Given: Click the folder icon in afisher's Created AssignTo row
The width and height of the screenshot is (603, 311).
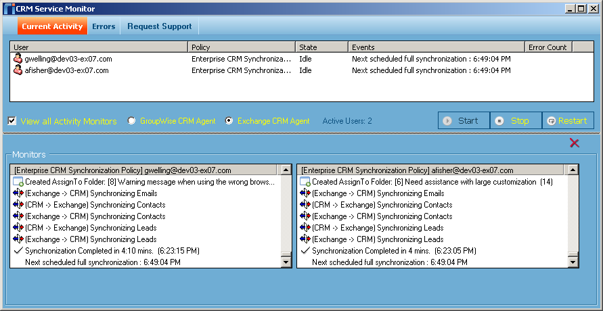Looking at the screenshot, I should (305, 182).
